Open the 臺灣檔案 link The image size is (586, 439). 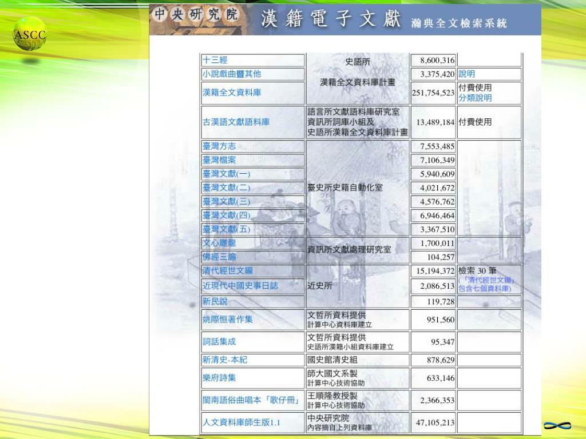[x=219, y=160]
